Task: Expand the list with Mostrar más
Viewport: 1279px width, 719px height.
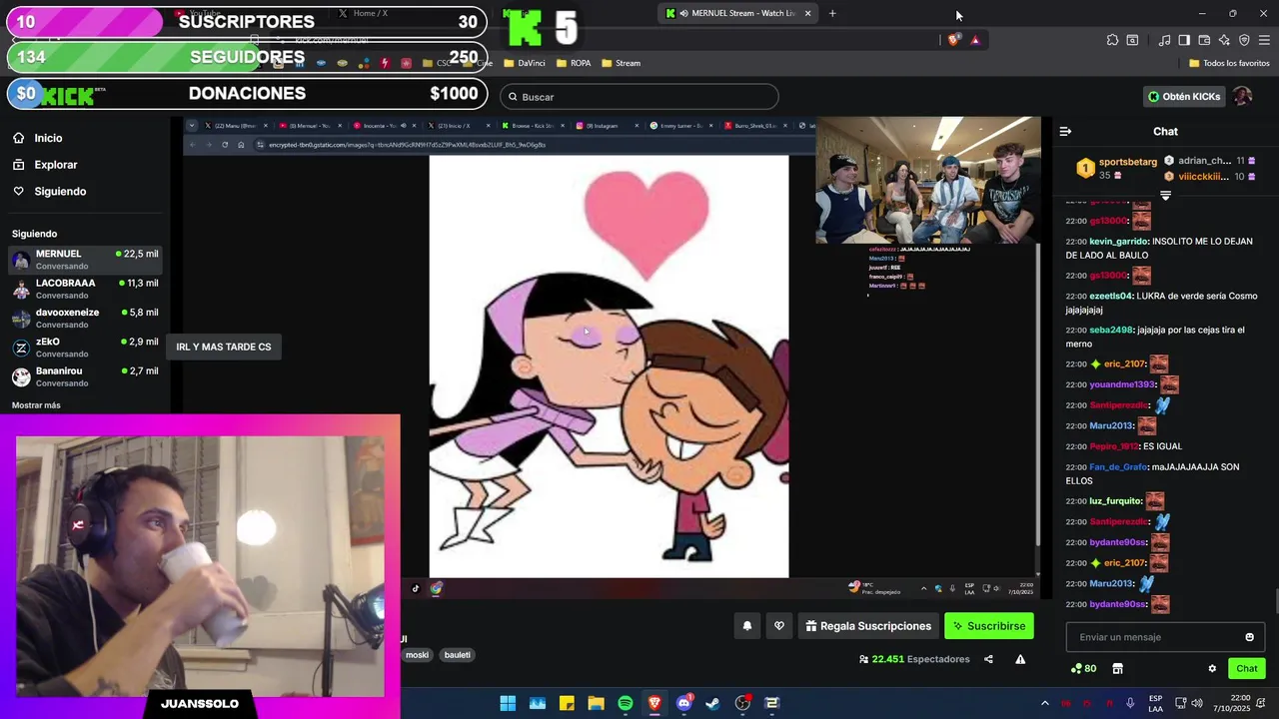Action: point(36,405)
